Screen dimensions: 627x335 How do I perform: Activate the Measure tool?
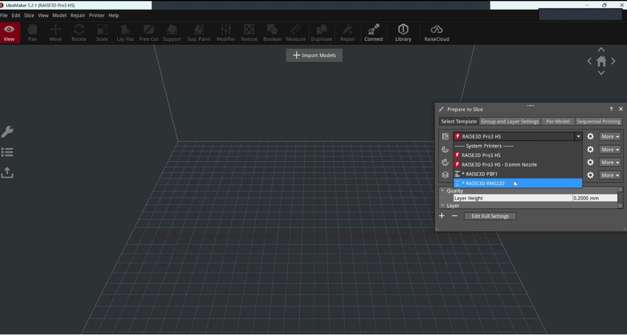(296, 33)
